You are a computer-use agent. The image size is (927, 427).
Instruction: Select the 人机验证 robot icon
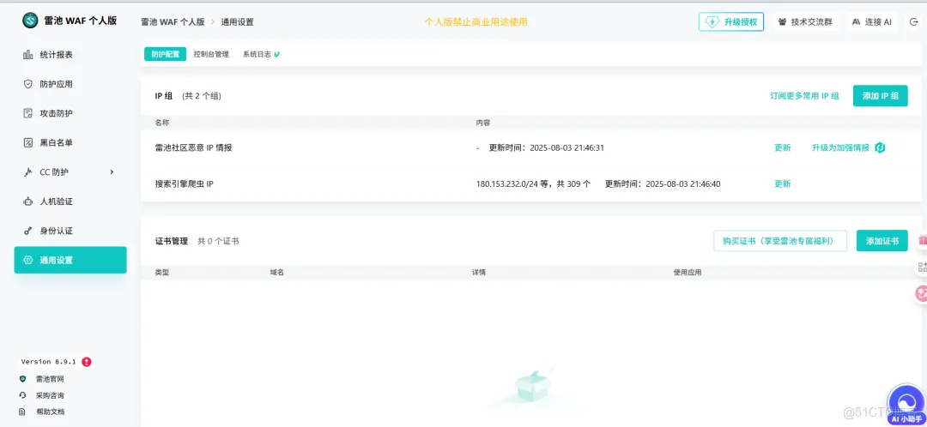point(27,201)
